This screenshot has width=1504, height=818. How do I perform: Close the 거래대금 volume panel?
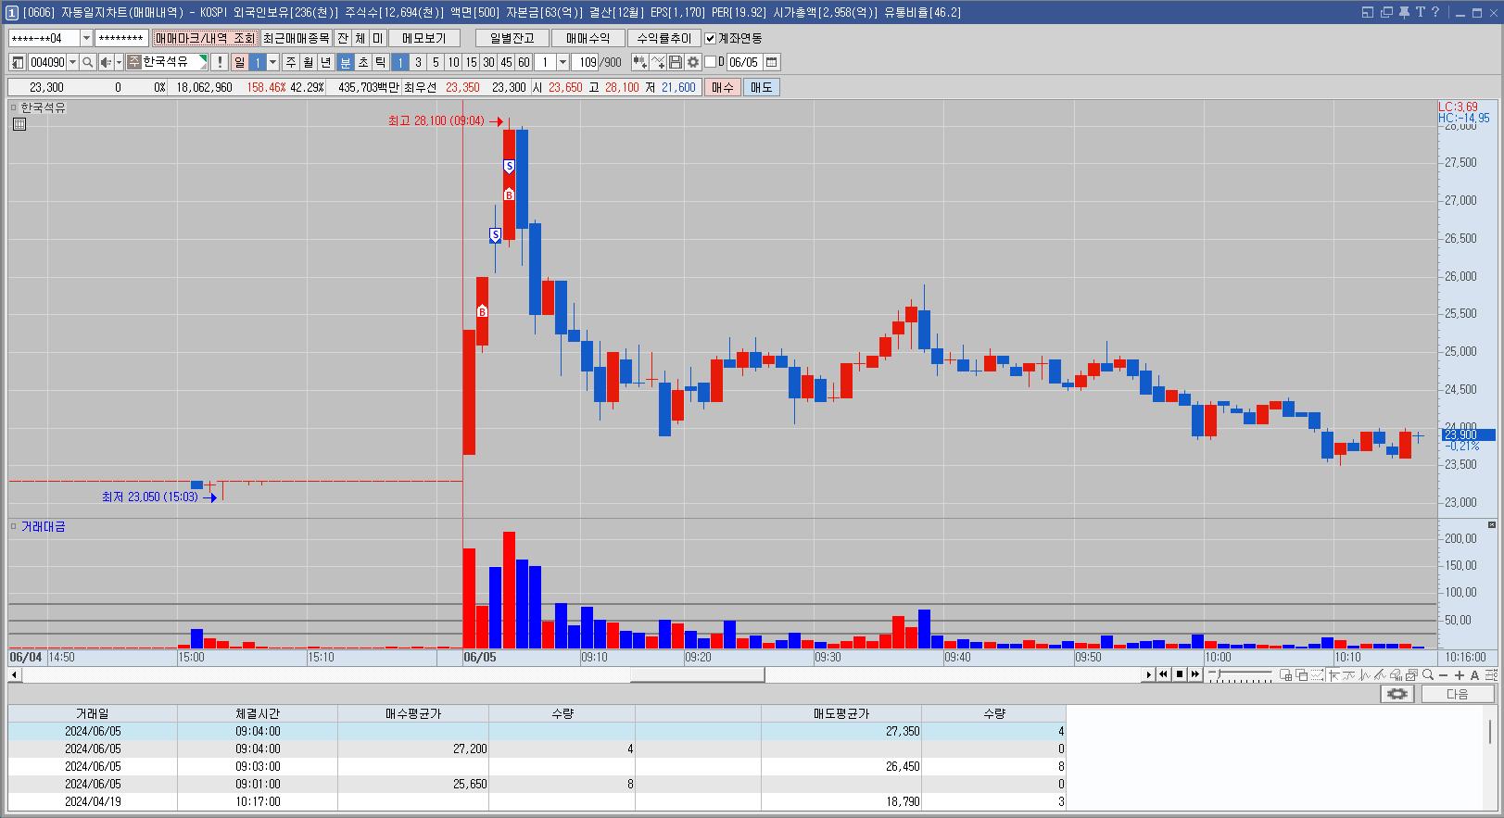(1491, 525)
